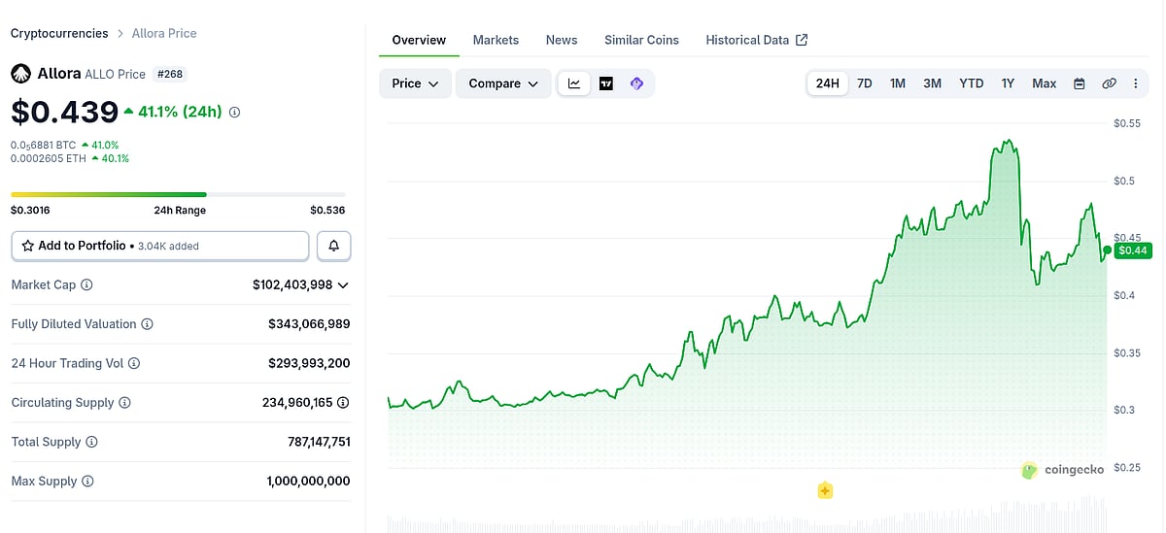
Task: Show Circulating Supply label info icon
Action: (x=124, y=402)
